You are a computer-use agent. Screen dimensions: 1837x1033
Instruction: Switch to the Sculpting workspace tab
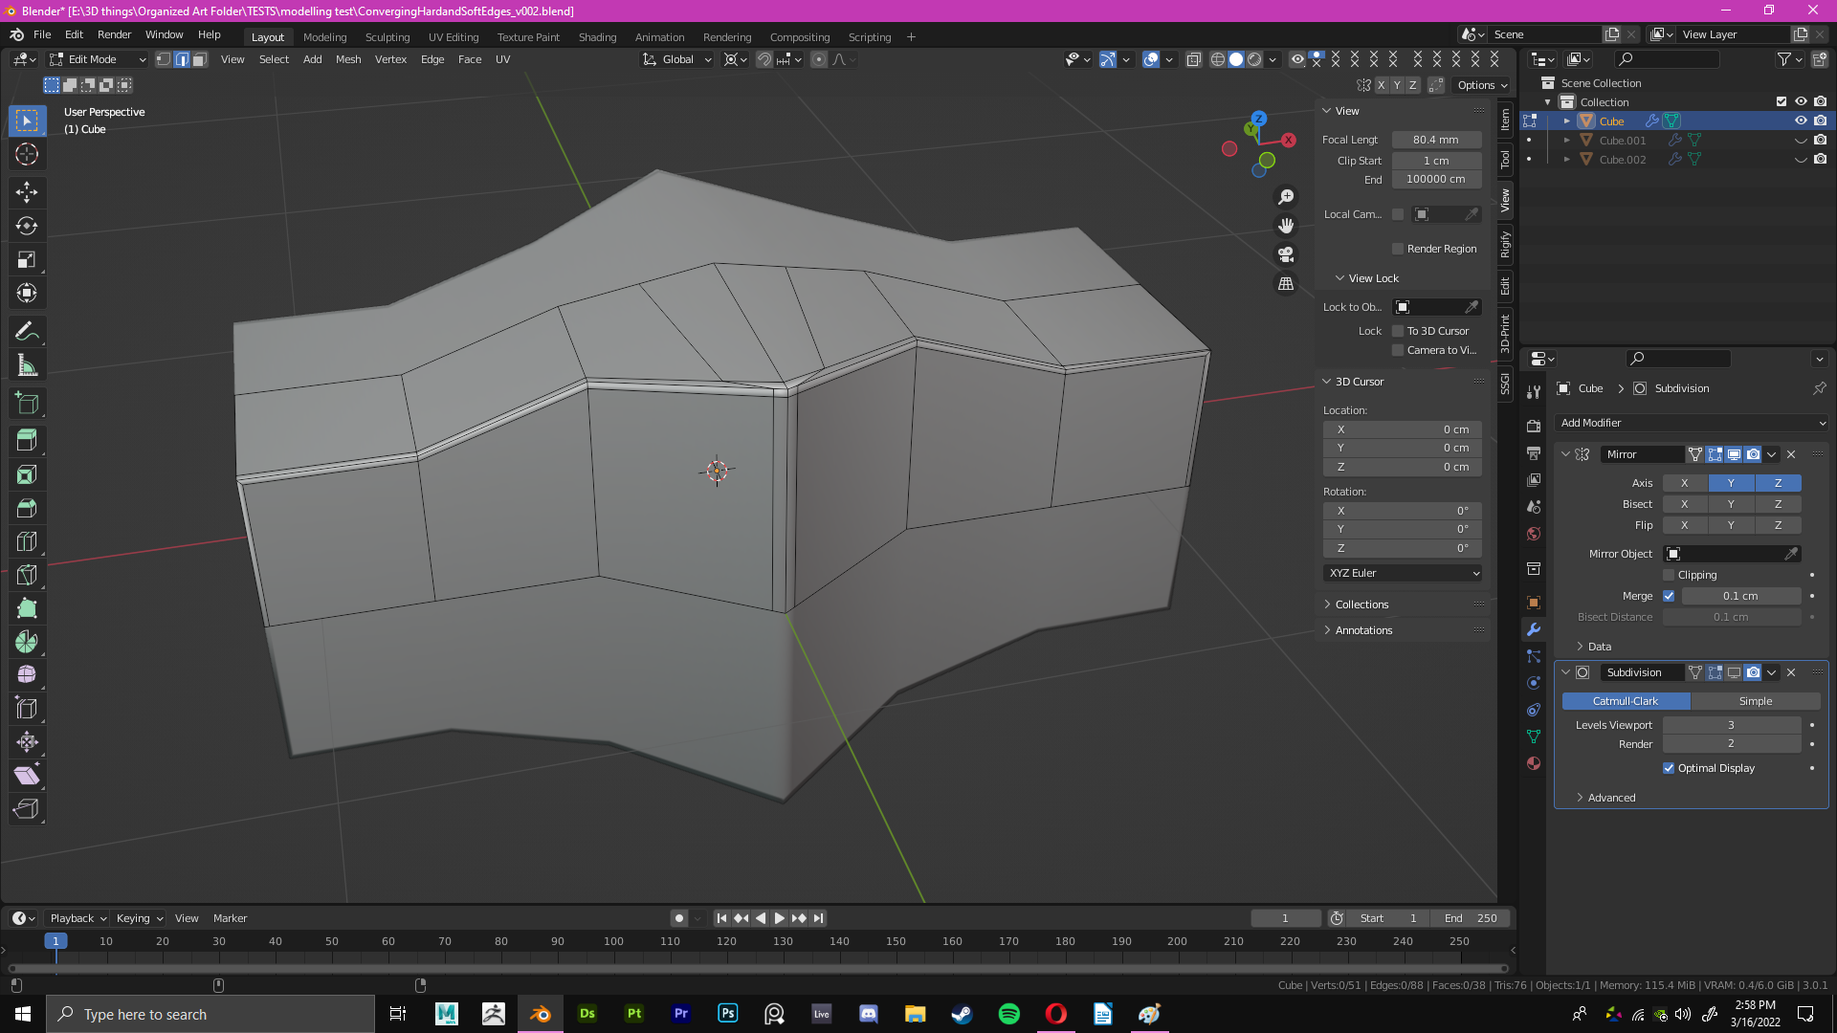coord(387,37)
